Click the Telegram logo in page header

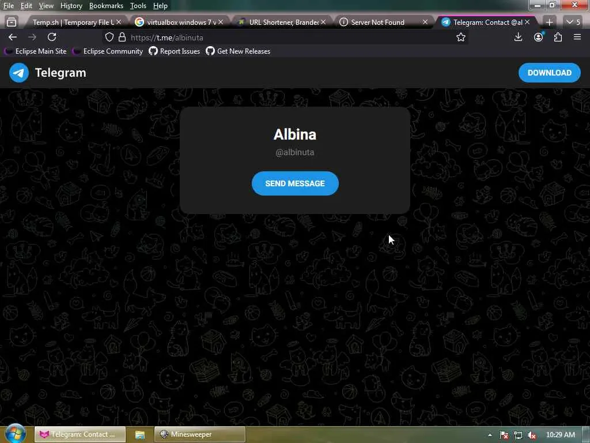(19, 73)
